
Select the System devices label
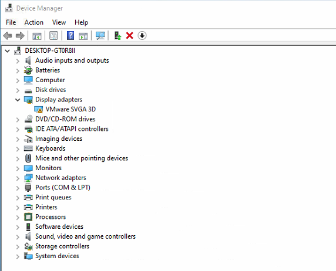[57, 256]
